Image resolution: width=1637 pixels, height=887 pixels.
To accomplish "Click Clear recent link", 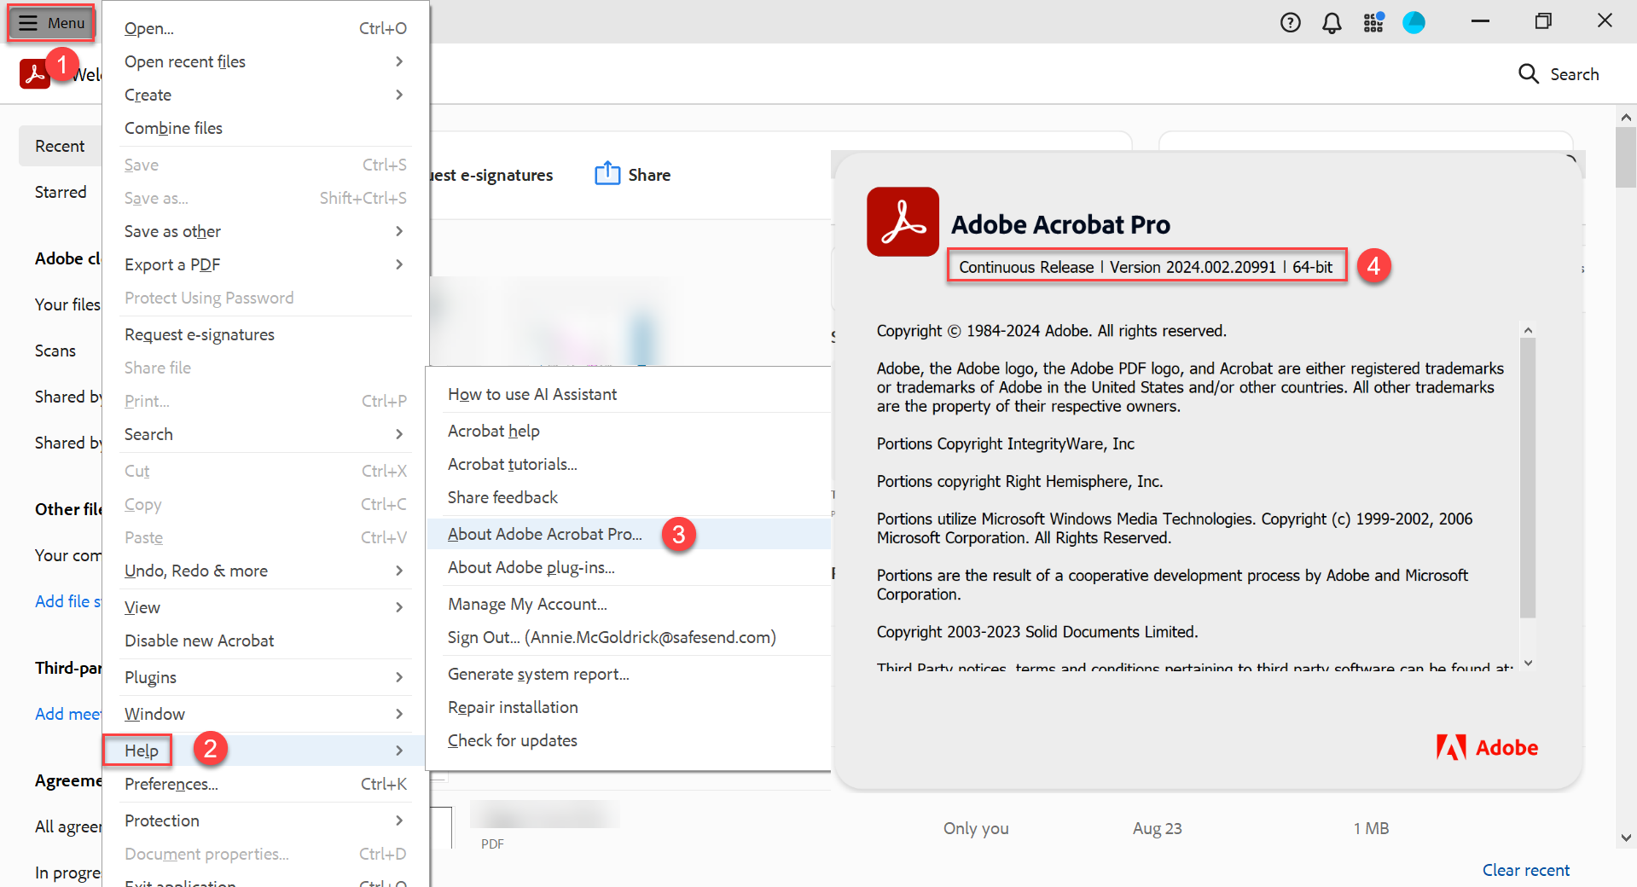I will coord(1525,870).
